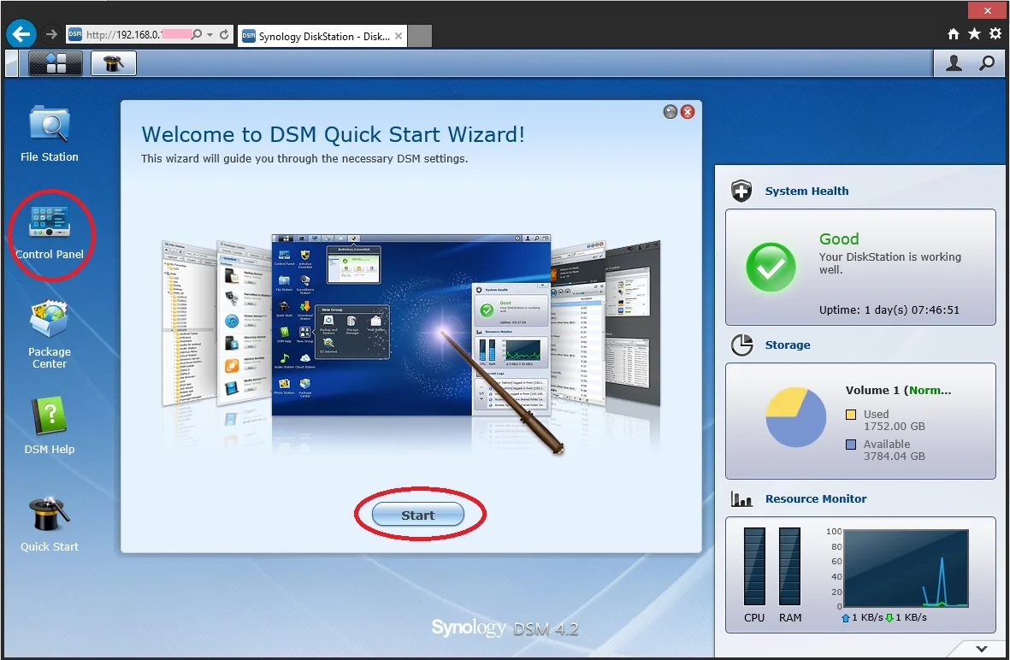This screenshot has width=1010, height=660.
Task: Click the wizard preview illustration
Action: (411, 345)
